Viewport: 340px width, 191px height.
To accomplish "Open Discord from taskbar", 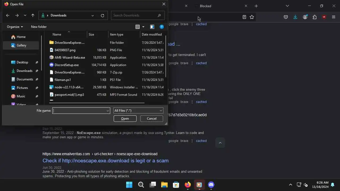I will pyautogui.click(x=211, y=185).
